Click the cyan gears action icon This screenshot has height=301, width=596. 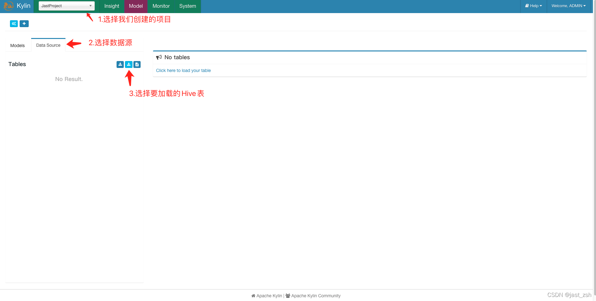click(x=13, y=24)
